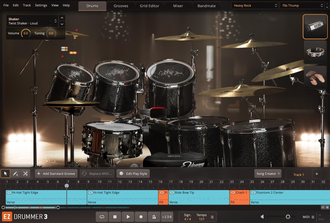Switch to the Drums tab

click(x=92, y=6)
